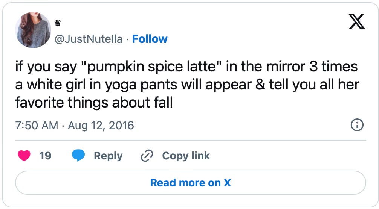
Task: Select the Copy link text
Action: (186, 156)
